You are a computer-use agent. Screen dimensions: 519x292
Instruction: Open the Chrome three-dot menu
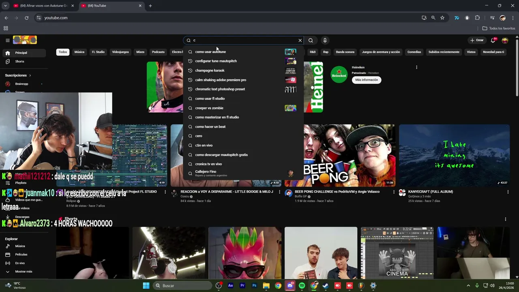pos(513,18)
